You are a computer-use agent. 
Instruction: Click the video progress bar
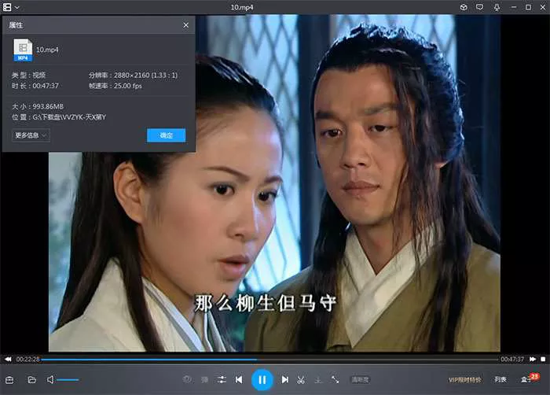click(x=267, y=360)
